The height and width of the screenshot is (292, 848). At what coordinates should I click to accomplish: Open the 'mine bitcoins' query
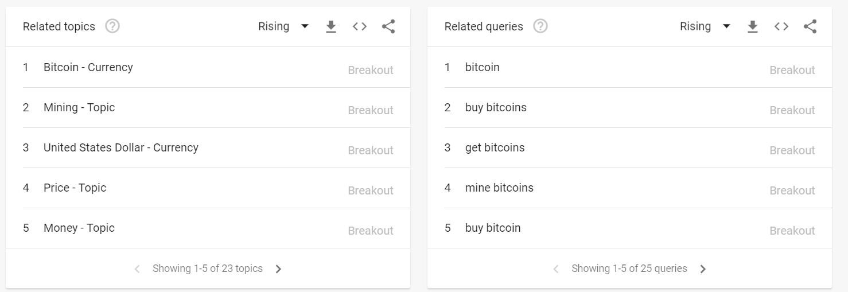(499, 188)
